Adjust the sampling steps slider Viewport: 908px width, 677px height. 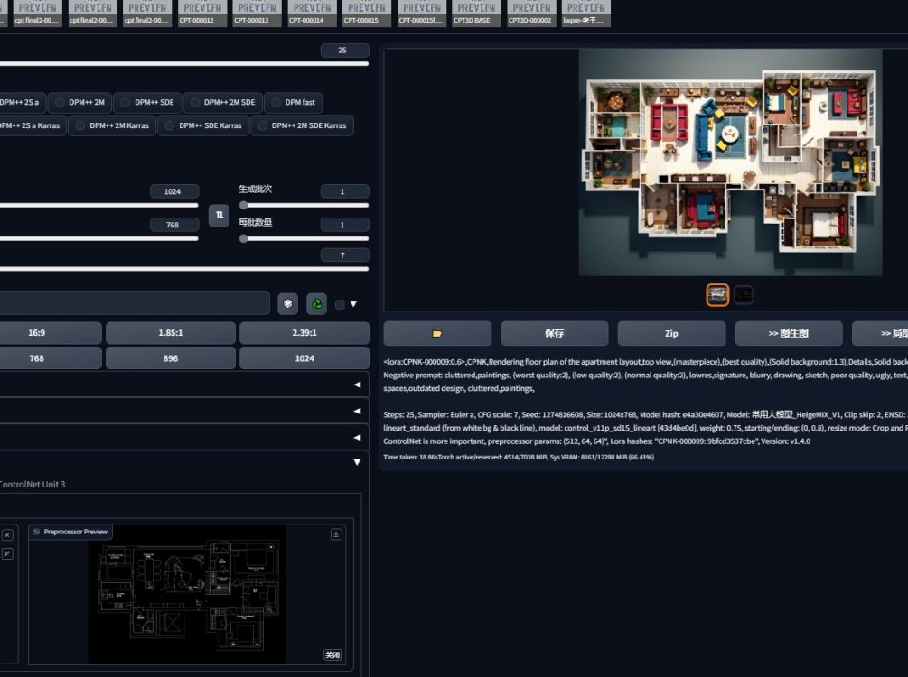[x=184, y=64]
